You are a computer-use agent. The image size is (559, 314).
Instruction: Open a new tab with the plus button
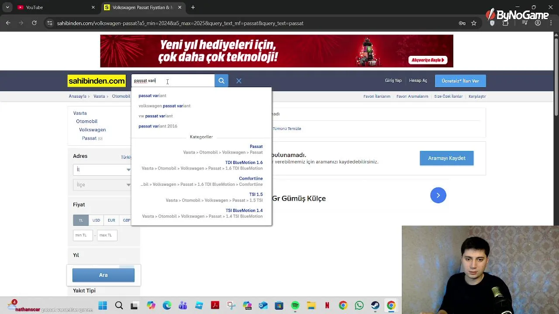coord(193,7)
